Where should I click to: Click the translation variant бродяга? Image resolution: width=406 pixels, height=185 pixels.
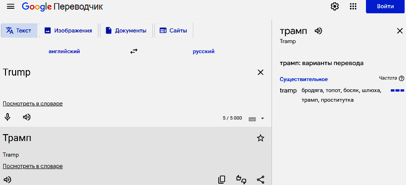tap(312, 91)
